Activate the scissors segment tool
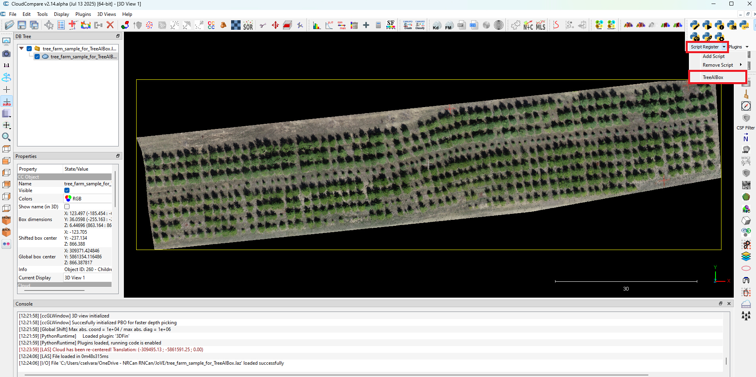Image resolution: width=756 pixels, height=377 pixels. click(263, 25)
